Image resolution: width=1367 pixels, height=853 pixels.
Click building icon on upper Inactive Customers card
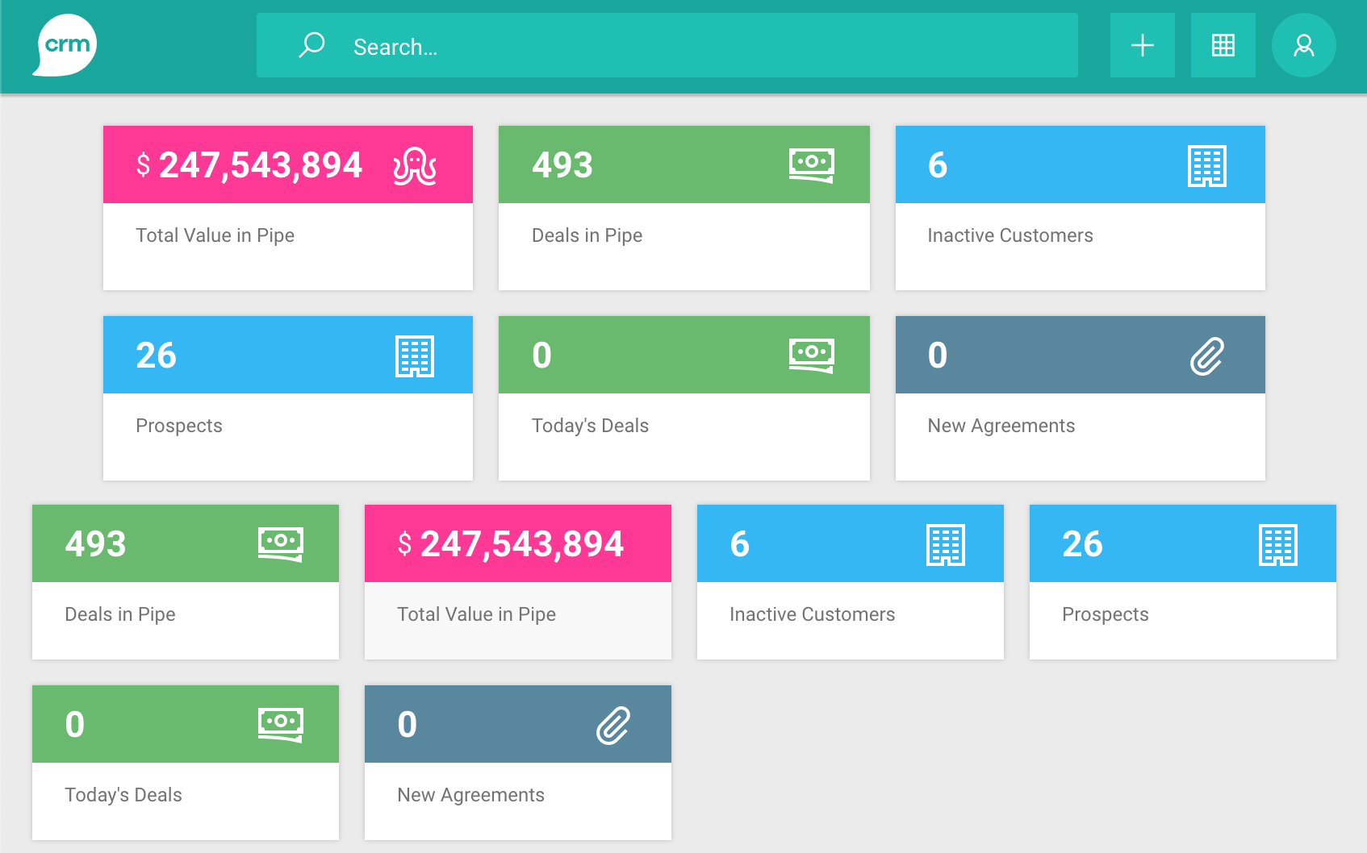click(x=1206, y=166)
